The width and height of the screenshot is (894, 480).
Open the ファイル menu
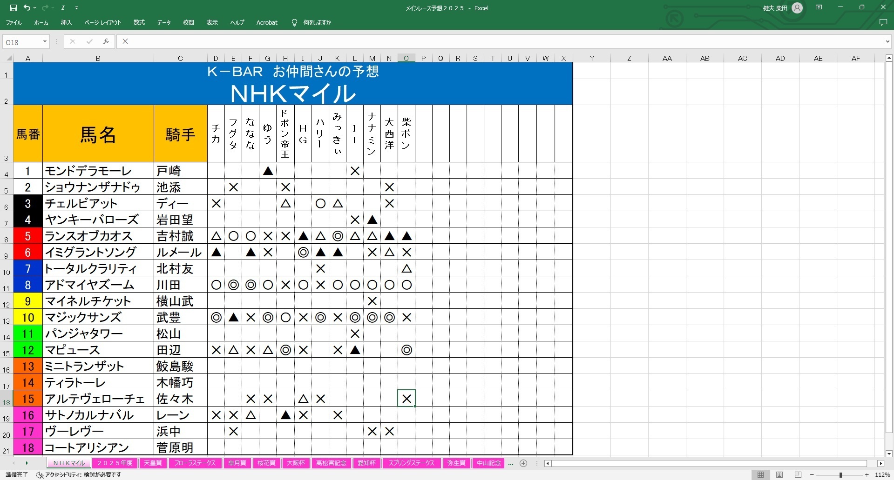click(14, 22)
